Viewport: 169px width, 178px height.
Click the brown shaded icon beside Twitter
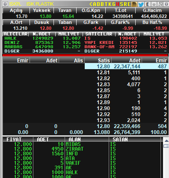click(x=134, y=4)
